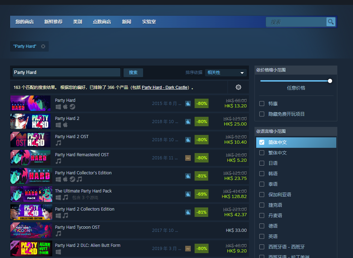
Task: Focus the store 搜索 box in the navigation bar
Action: point(296,22)
